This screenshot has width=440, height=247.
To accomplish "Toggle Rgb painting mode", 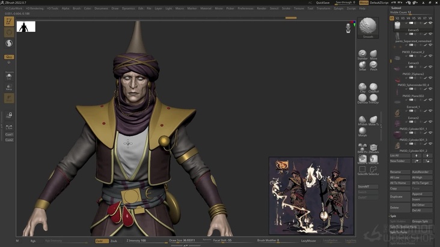I will tap(33, 241).
